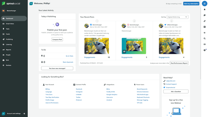This screenshot has height=117, width=208.
Task: Open Two Step Verification link
Action: [x=52, y=97]
